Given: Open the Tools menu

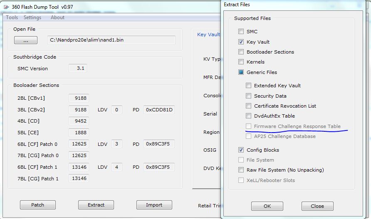Looking at the screenshot, I should click(x=12, y=17).
